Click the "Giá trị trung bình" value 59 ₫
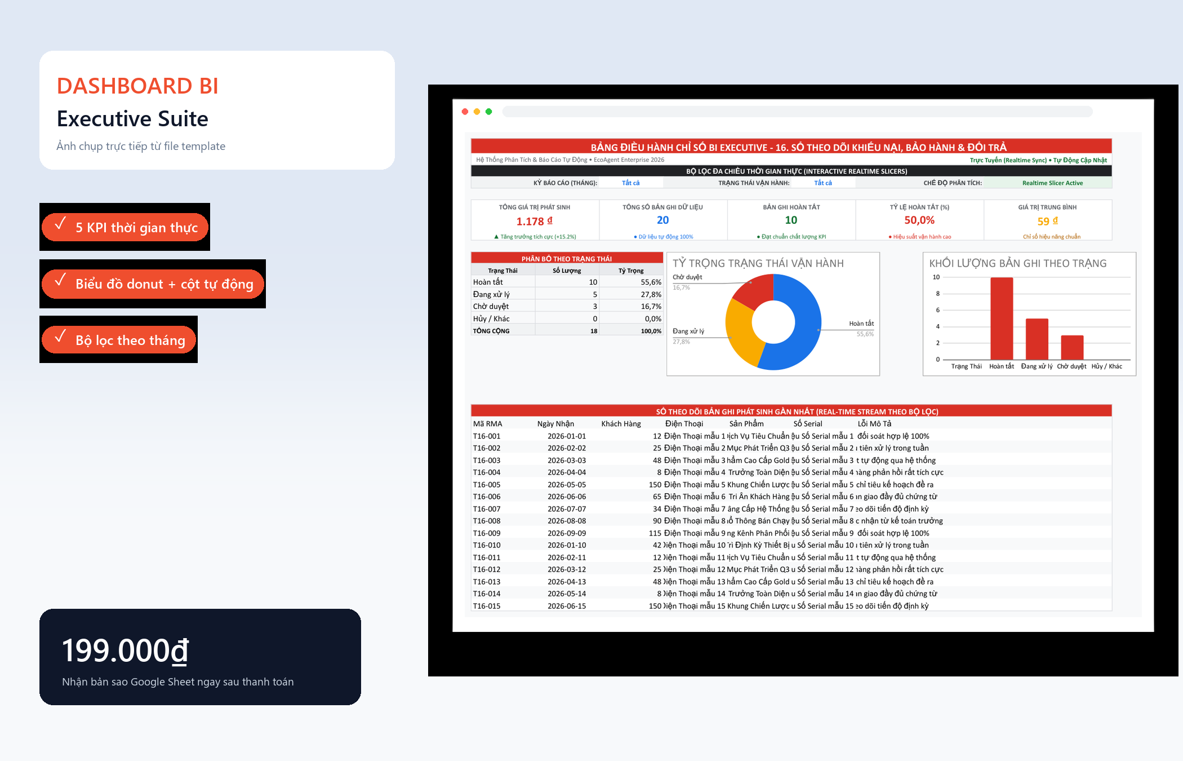 (x=1048, y=221)
